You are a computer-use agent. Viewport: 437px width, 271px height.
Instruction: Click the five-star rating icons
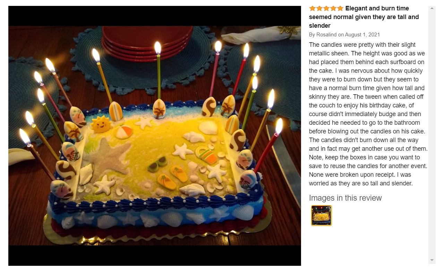coord(326,8)
